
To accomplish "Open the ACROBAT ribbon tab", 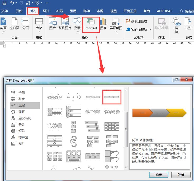I will tap(164, 11).
